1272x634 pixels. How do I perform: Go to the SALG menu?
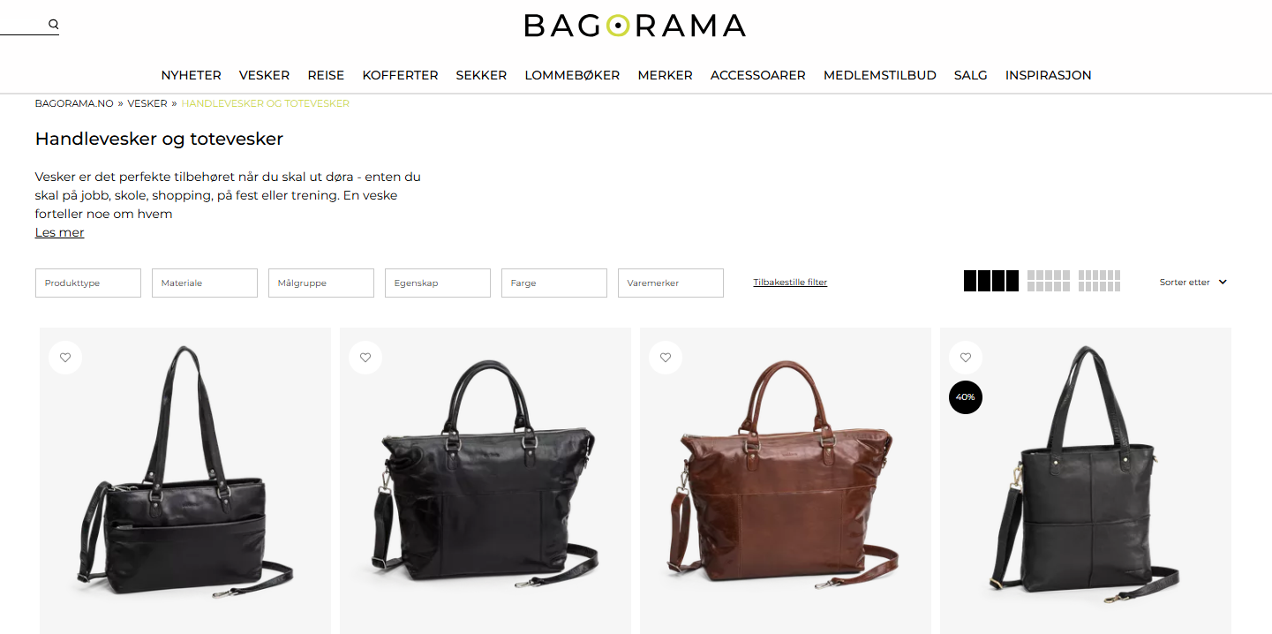click(x=971, y=75)
